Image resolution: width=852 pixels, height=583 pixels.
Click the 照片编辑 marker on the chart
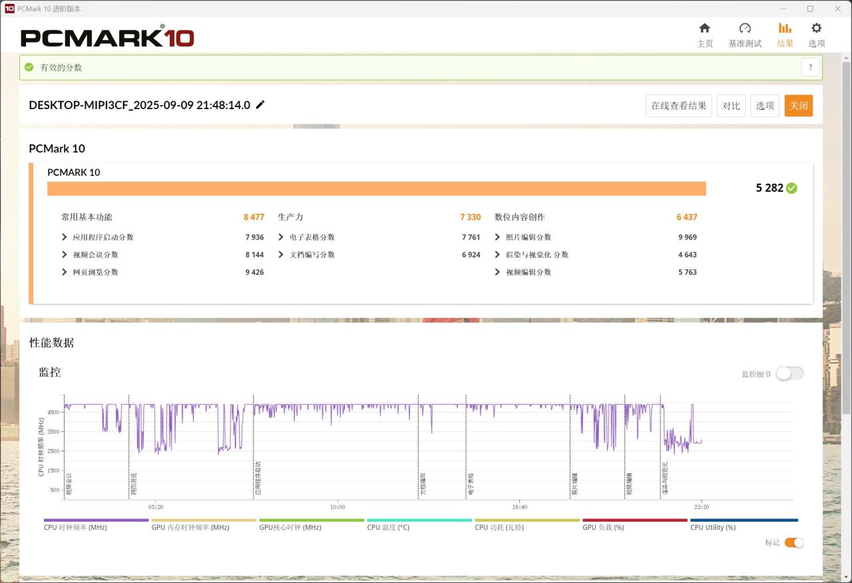click(574, 484)
